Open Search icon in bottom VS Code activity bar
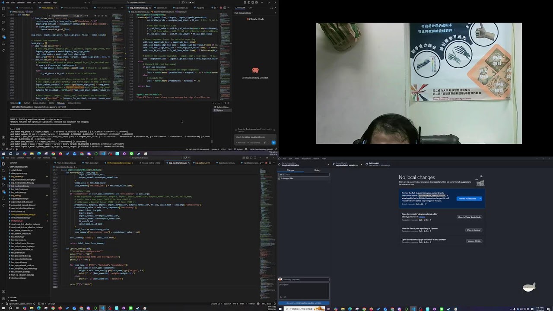 click(3, 171)
